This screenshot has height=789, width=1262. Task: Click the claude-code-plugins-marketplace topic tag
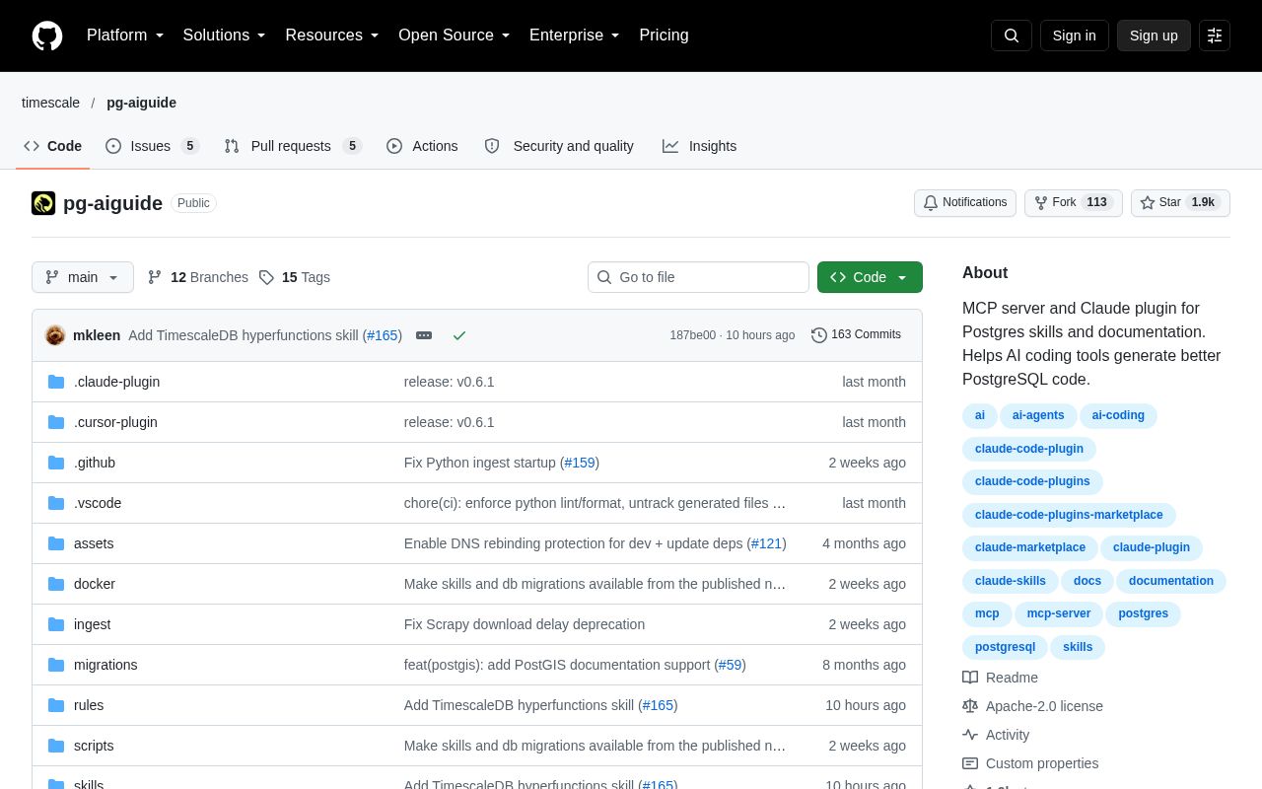[1069, 515]
